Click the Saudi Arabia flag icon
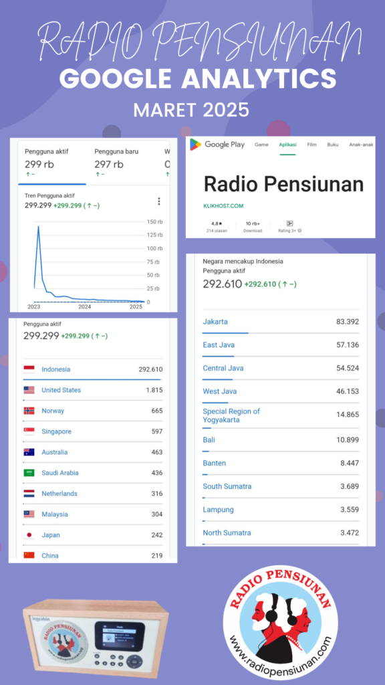This screenshot has width=385, height=685. pos(29,473)
